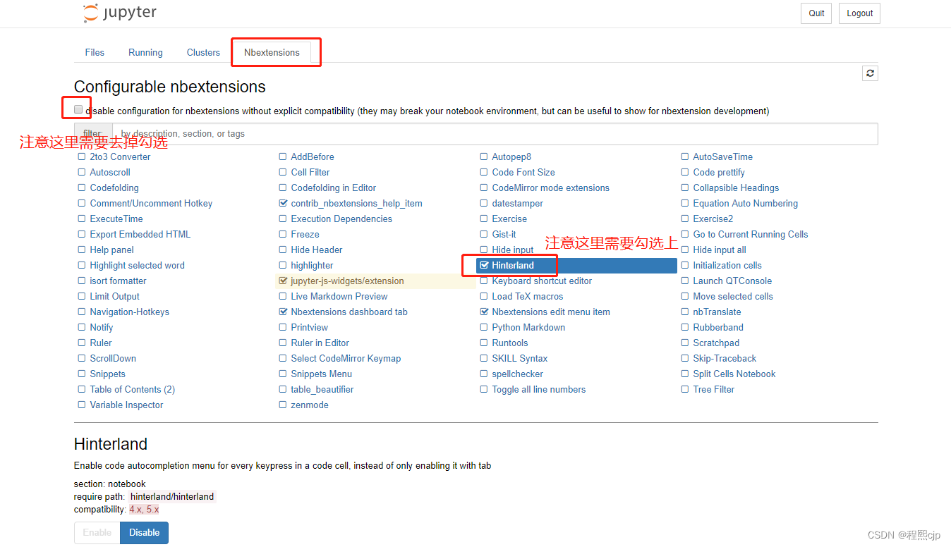The image size is (951, 547).
Task: Click the Disable button for Hinterland
Action: [x=144, y=532]
